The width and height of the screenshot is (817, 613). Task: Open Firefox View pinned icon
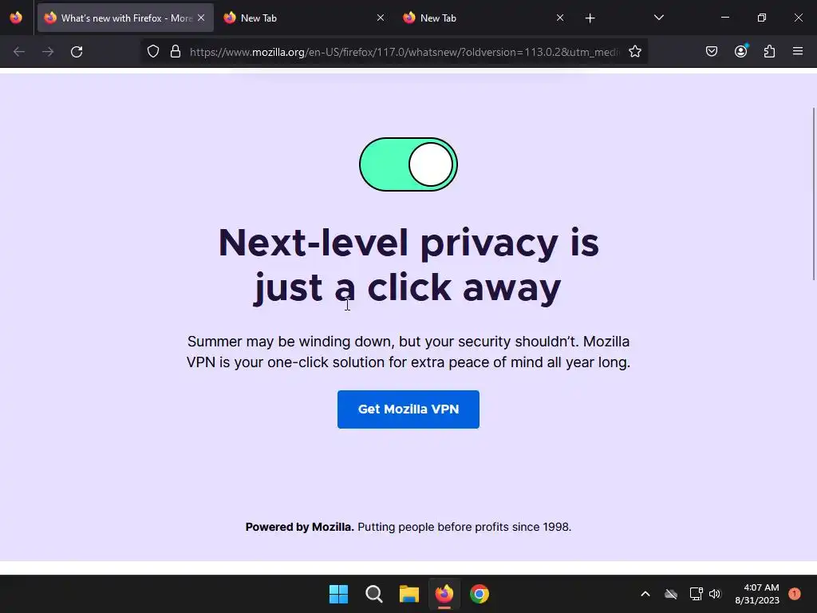point(16,18)
